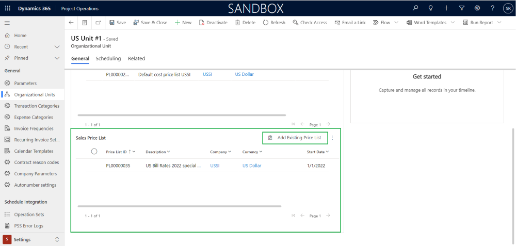
Task: Open the Dynamics 365 app launcher waffle
Action: (7, 8)
